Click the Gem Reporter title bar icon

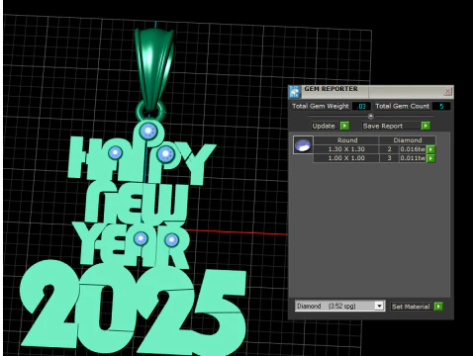pyautogui.click(x=294, y=92)
